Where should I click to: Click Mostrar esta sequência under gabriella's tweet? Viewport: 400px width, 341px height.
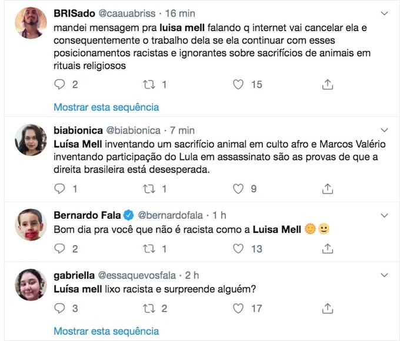click(x=106, y=330)
